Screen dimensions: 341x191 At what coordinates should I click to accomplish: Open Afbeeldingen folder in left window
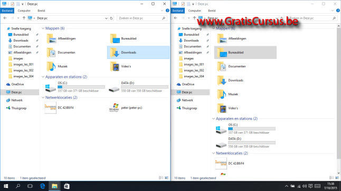pos(61,38)
